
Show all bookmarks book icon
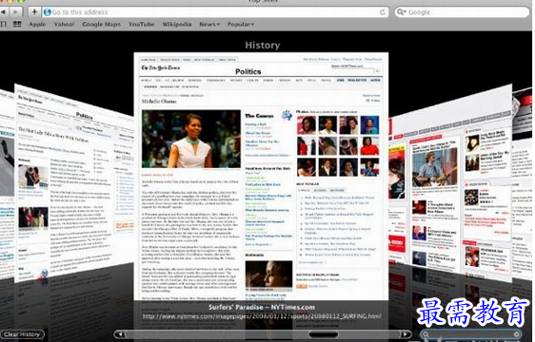pos(4,24)
